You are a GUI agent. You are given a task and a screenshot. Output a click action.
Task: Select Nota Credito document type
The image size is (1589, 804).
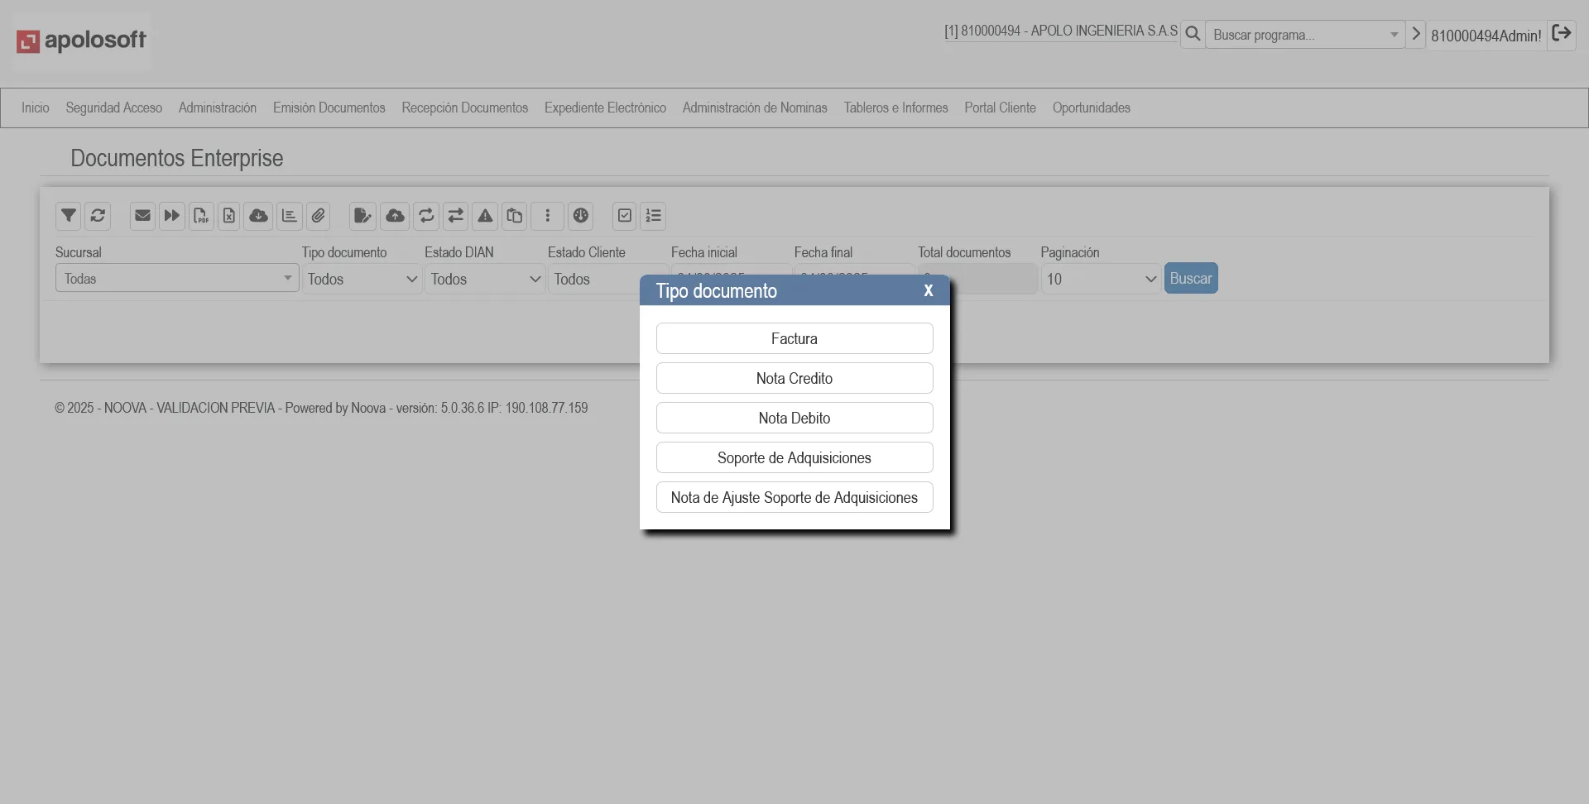coord(794,378)
